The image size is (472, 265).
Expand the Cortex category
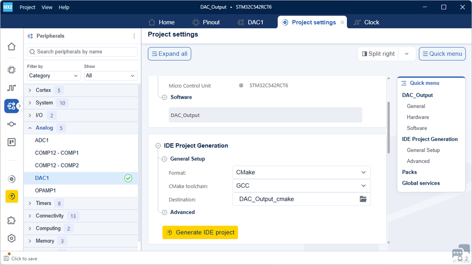pyautogui.click(x=30, y=90)
